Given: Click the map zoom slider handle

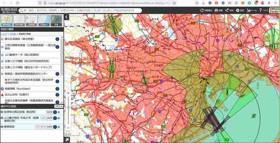Looking at the screenshot, I should tap(68, 107).
